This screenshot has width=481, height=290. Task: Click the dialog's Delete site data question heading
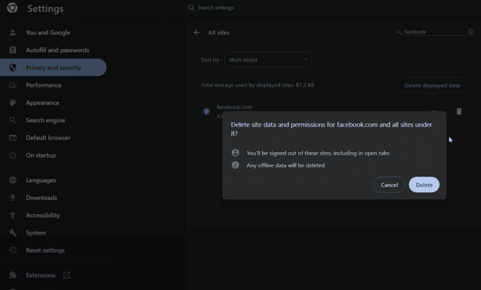[331, 129]
